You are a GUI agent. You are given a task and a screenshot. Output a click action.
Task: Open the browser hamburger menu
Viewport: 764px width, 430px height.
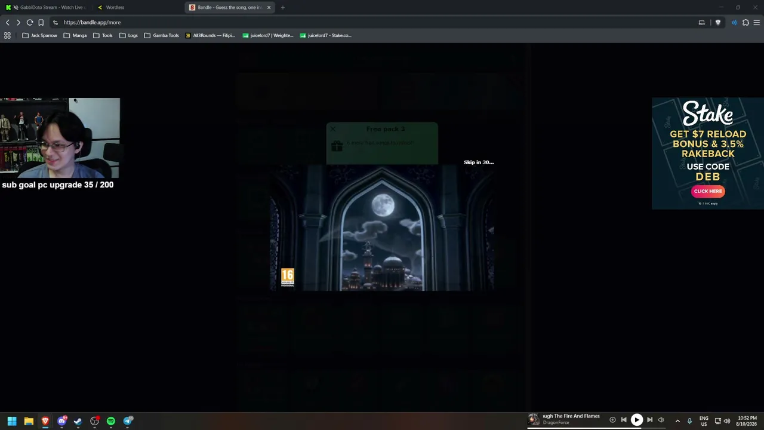coord(757,23)
